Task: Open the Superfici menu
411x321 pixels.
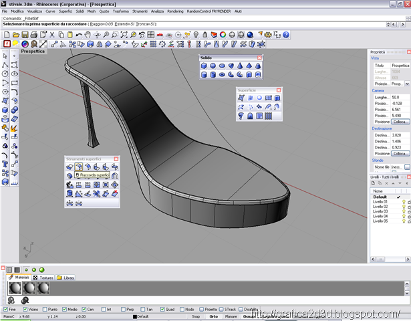Action: pos(65,11)
